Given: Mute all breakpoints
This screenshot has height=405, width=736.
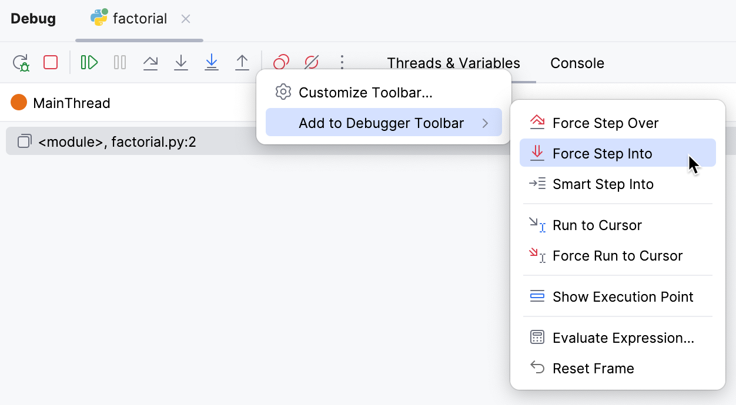Looking at the screenshot, I should [x=311, y=62].
